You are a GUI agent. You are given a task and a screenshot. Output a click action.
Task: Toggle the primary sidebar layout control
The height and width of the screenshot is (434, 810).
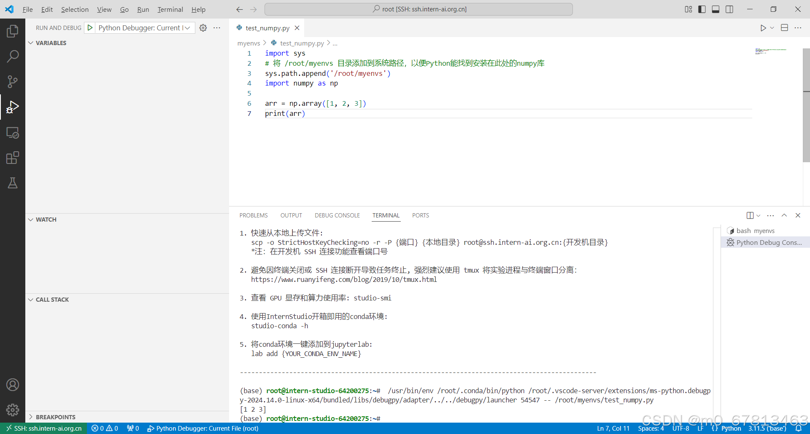pyautogui.click(x=702, y=9)
